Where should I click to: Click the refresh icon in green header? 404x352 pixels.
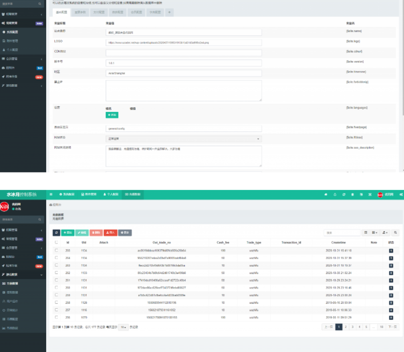pyautogui.click(x=344, y=194)
